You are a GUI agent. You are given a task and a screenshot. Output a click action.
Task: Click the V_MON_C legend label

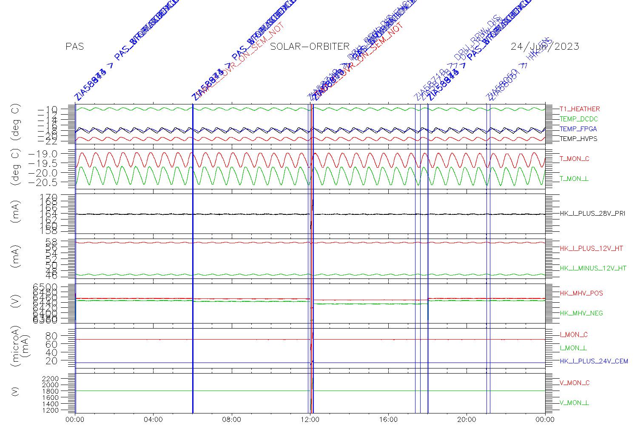pos(575,383)
